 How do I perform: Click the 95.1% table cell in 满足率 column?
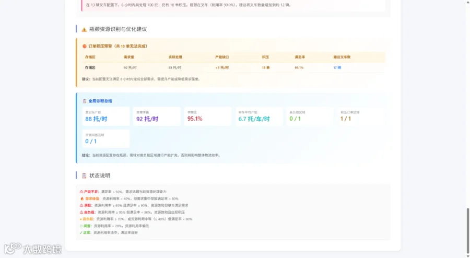click(x=299, y=68)
